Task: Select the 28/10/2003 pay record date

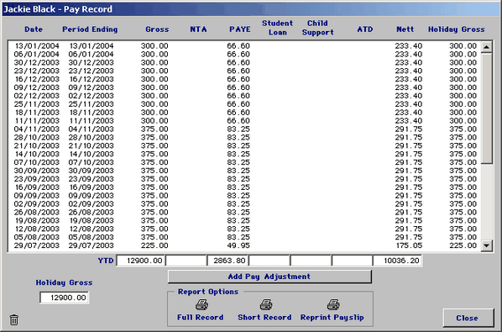Action: pyautogui.click(x=37, y=138)
